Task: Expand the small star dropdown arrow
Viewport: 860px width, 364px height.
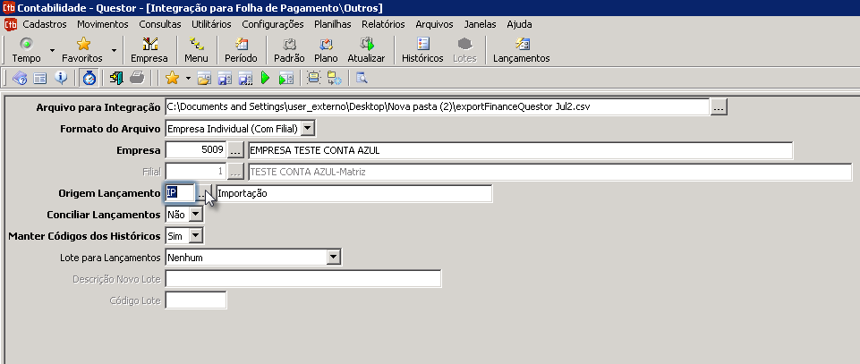Action: coord(188,79)
